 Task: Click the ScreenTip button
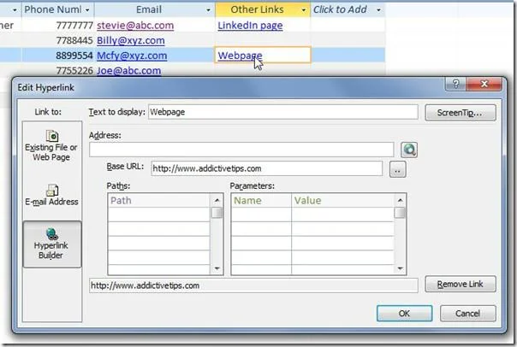tap(461, 113)
